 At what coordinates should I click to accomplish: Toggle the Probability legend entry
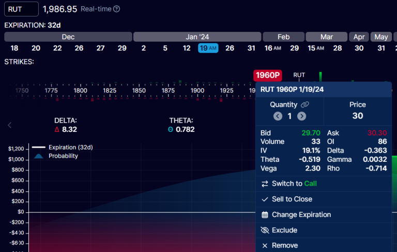click(63, 156)
